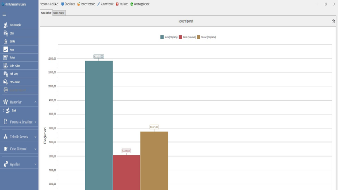Screen dimensions: 338x190
Task: Click the Öneri İstek link text
Action: (x=69, y=4)
